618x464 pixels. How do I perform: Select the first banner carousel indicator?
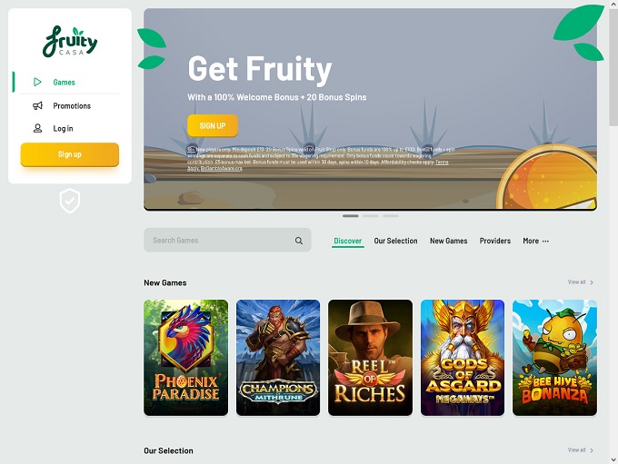click(351, 216)
